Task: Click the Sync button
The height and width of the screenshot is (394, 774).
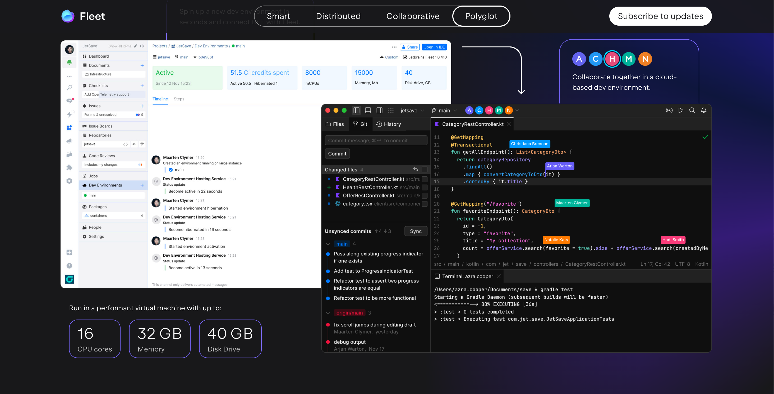Action: pyautogui.click(x=416, y=231)
